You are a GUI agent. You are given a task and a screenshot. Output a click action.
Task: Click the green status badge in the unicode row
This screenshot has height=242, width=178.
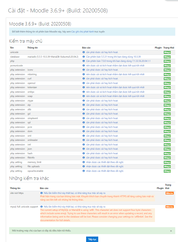167,52
